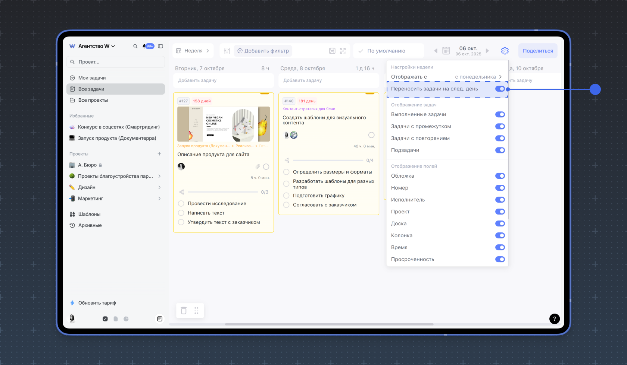
Task: Click the settings gear icon
Action: tap(505, 51)
